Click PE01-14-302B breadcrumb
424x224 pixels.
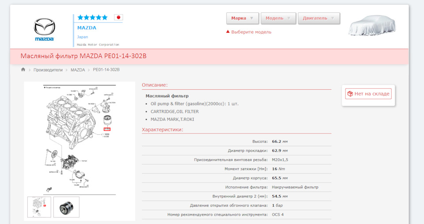106,69
